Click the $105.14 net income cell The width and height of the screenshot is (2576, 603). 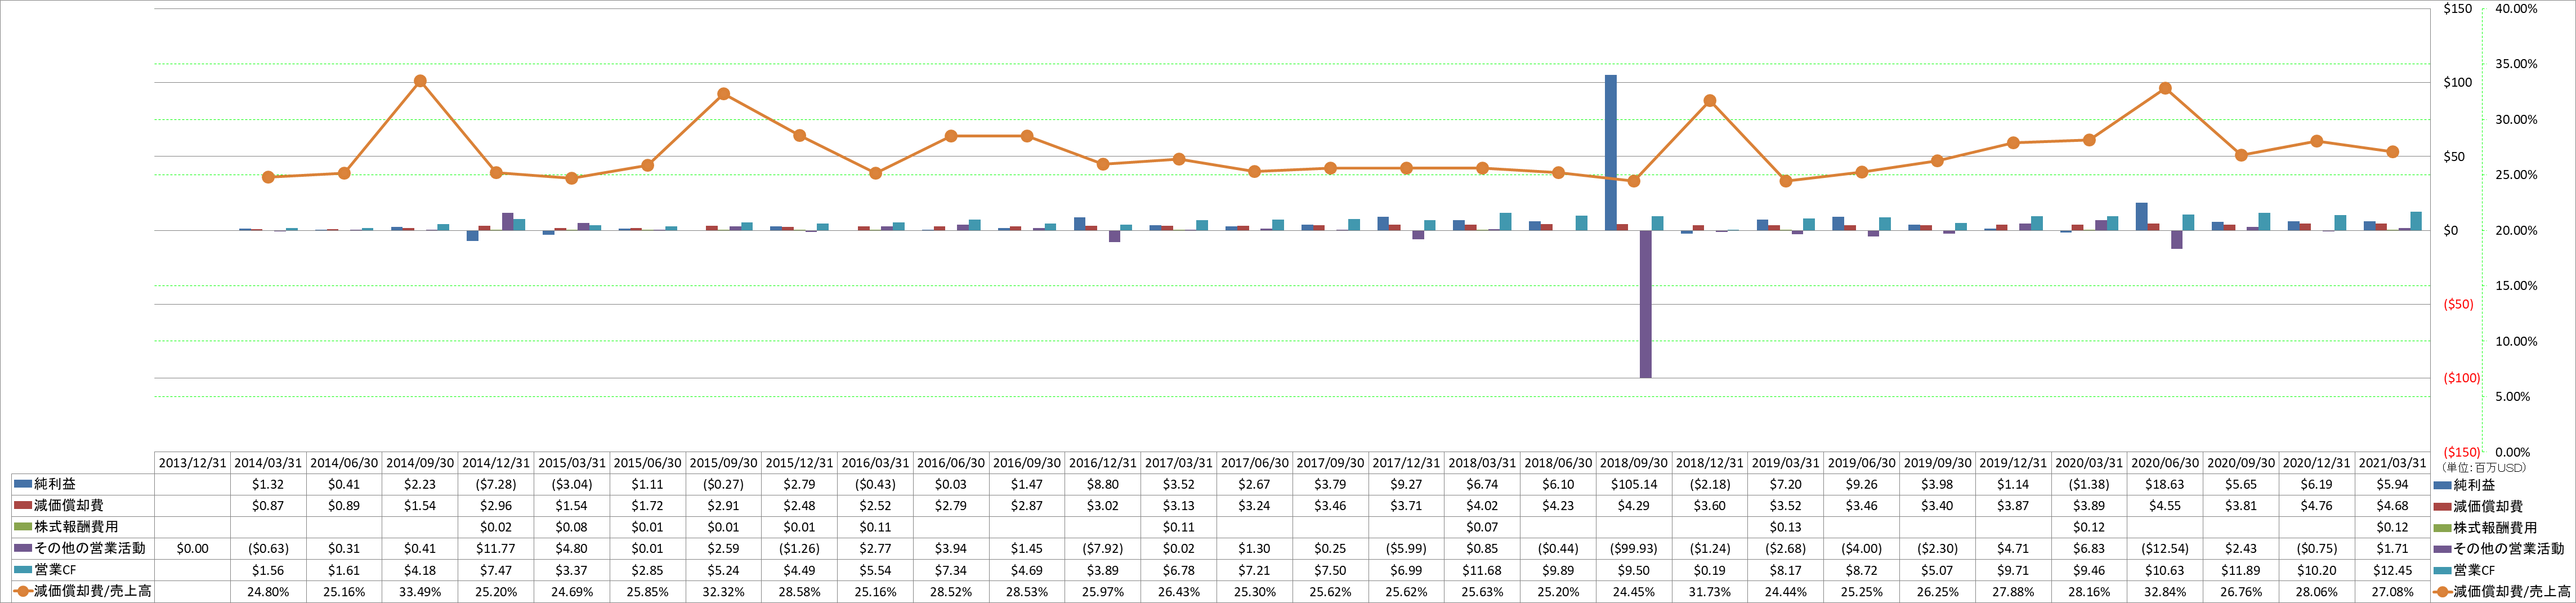[1633, 484]
